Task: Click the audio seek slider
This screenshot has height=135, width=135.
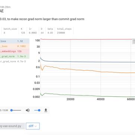Action: pyautogui.click(x=16, y=110)
